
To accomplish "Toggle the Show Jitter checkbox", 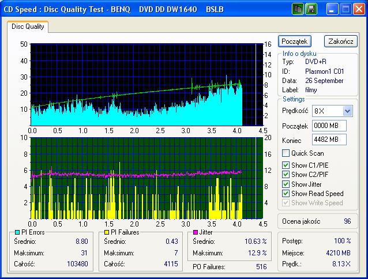I will tap(286, 184).
